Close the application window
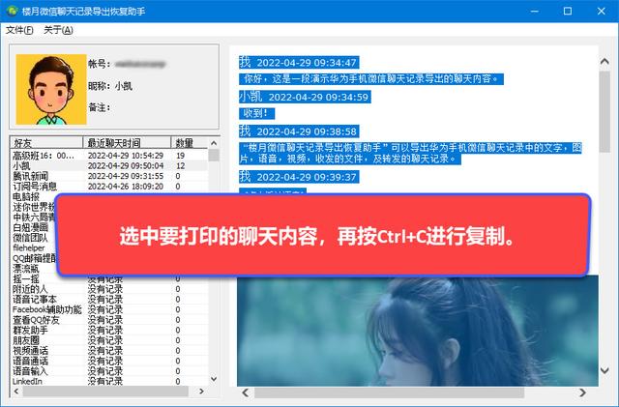 point(602,11)
